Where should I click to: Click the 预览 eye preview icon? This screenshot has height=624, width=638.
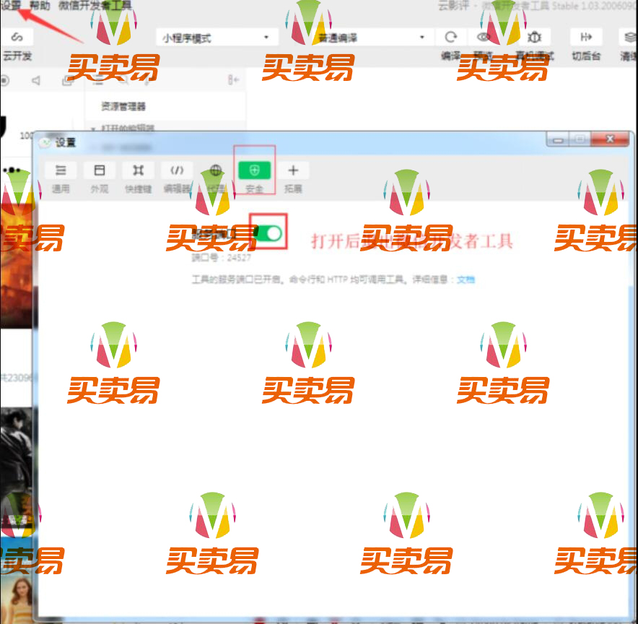pyautogui.click(x=483, y=37)
